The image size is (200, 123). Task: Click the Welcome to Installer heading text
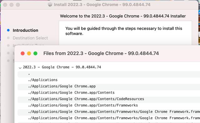point(123,16)
